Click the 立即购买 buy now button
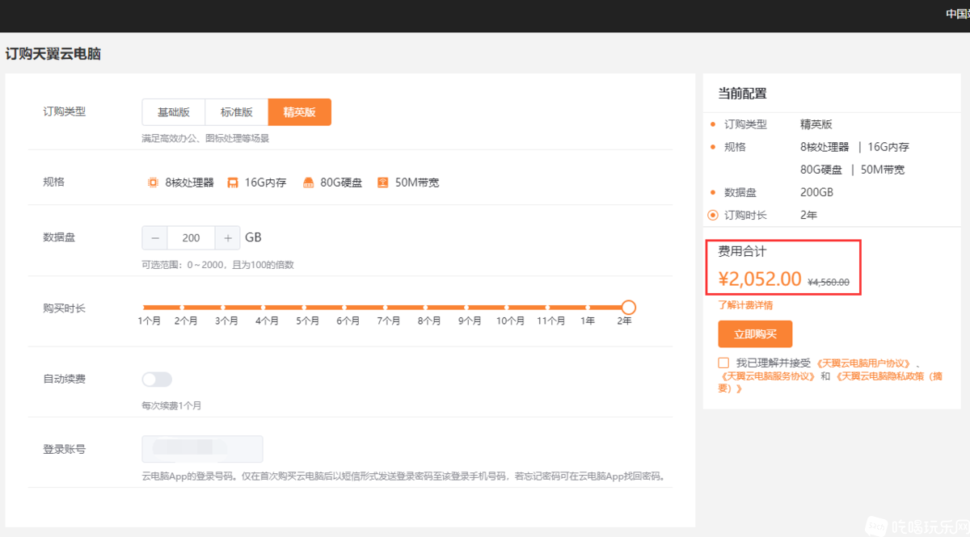 point(755,334)
